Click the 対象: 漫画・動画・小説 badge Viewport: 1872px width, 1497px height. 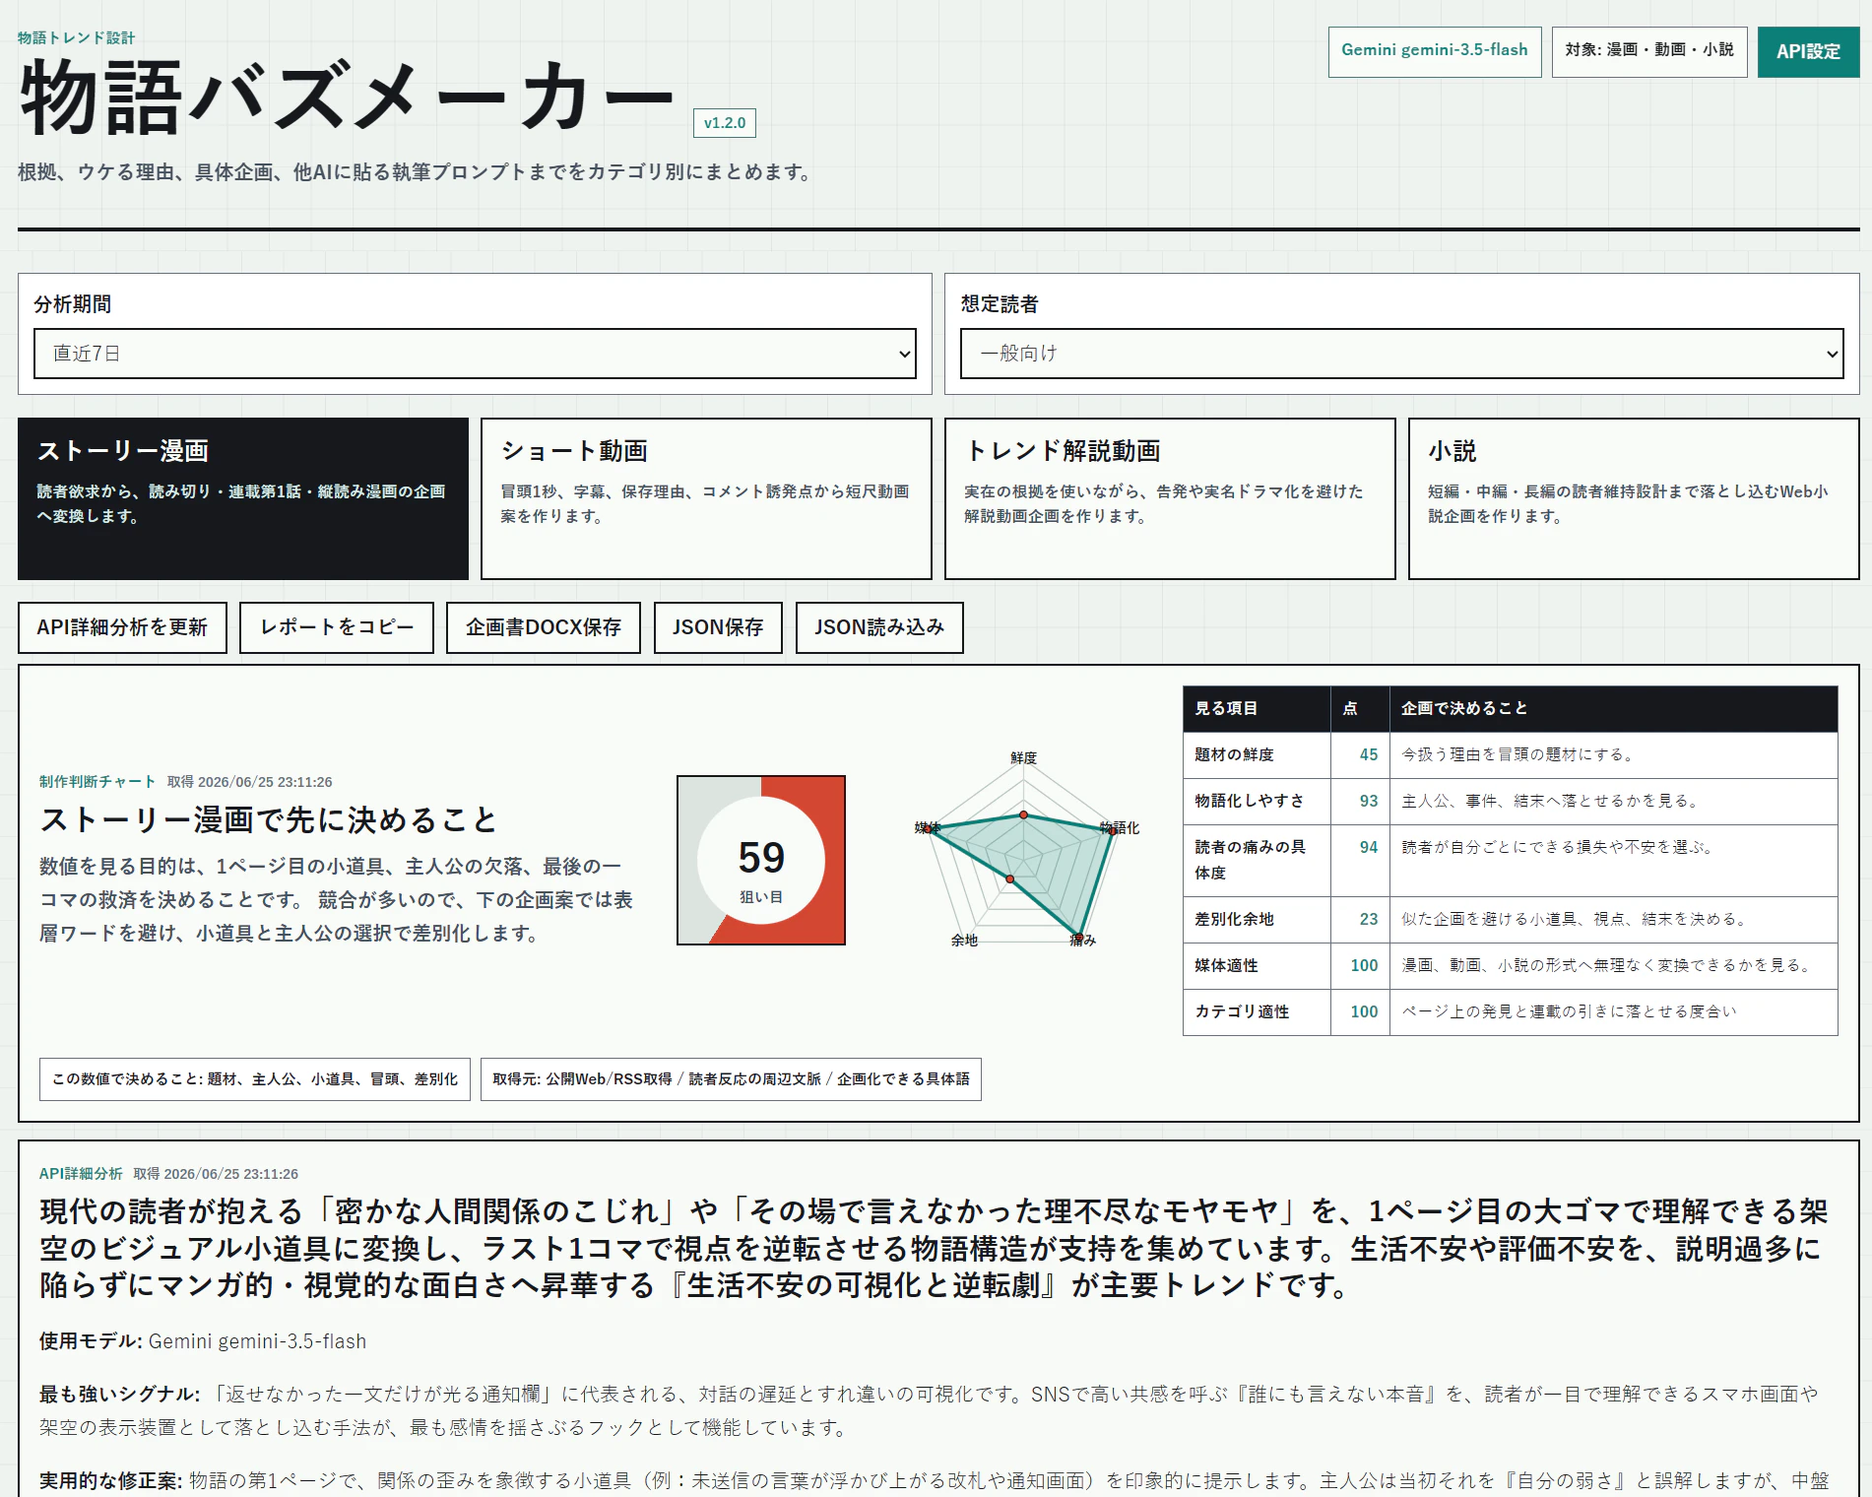coord(1649,51)
